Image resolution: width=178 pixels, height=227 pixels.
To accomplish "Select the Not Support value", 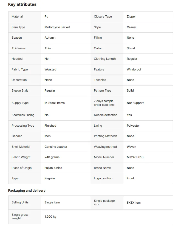I will (135, 103).
